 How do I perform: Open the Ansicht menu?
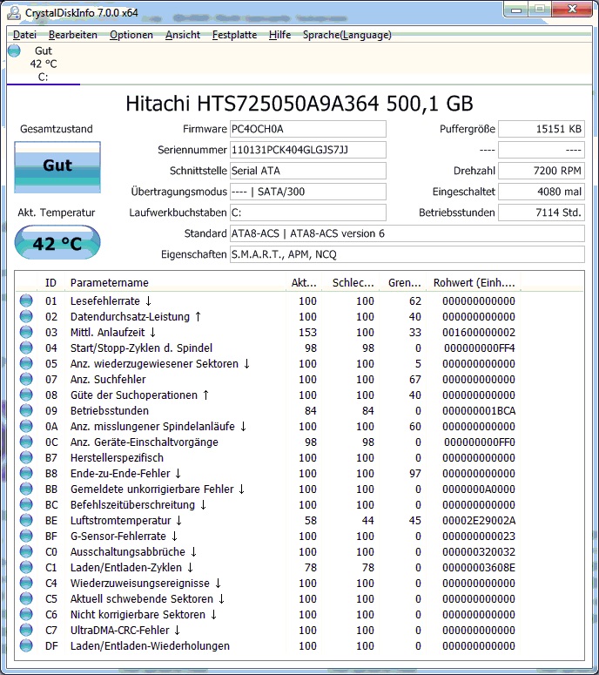point(183,35)
